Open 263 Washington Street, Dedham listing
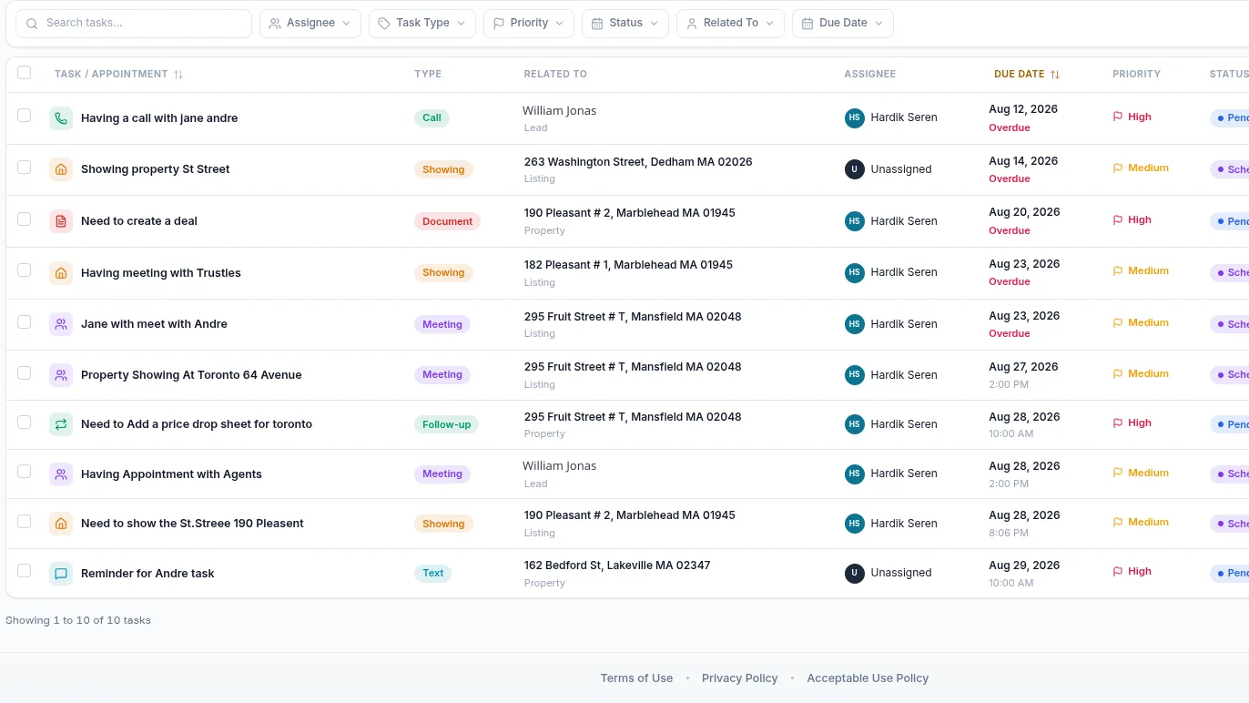Screen dimensions: 1249x703 tap(638, 162)
